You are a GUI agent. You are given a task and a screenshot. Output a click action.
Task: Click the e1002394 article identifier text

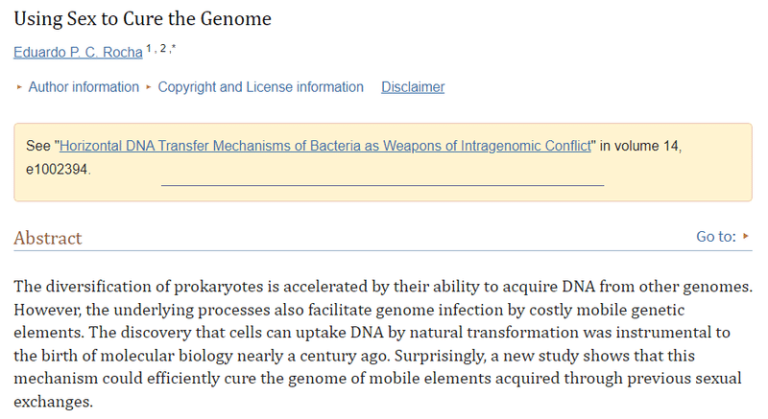coord(57,169)
